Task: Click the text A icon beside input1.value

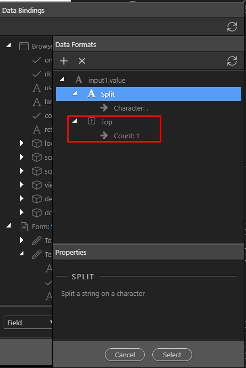Action: pyautogui.click(x=79, y=80)
